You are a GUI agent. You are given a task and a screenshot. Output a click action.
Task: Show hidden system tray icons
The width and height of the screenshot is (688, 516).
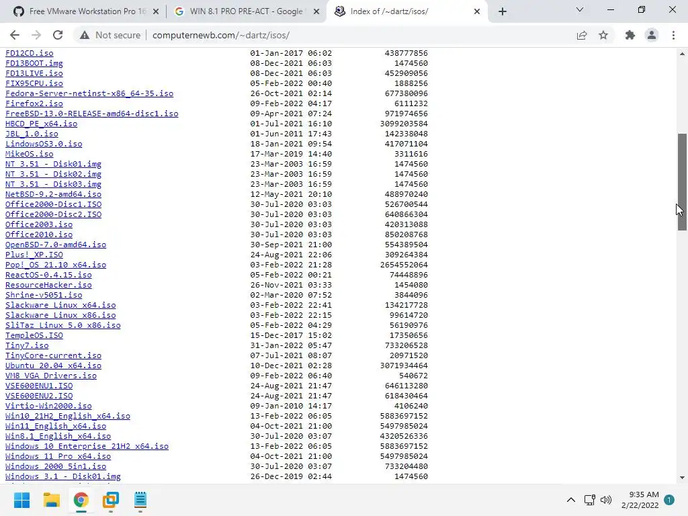pos(571,500)
